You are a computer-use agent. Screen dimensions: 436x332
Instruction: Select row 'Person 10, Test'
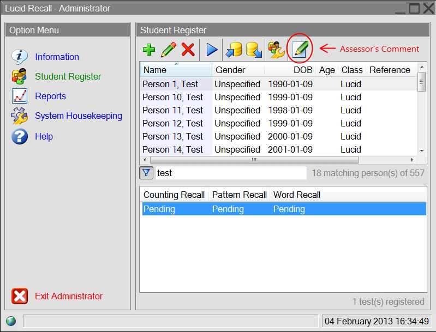(279, 97)
